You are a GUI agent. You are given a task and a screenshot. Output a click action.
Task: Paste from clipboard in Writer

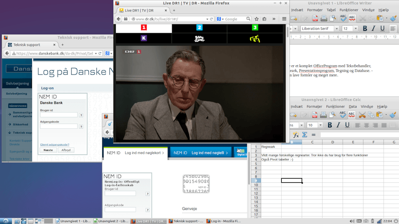coord(380,18)
